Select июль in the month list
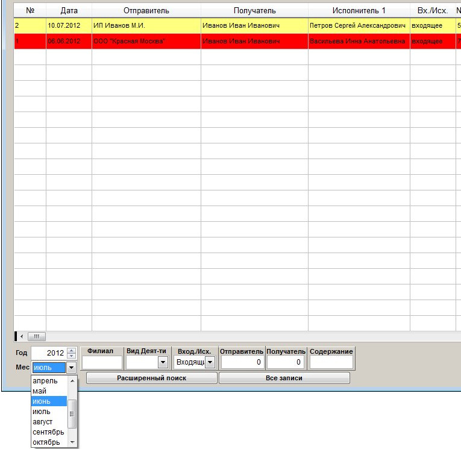Image resolution: width=461 pixels, height=449 pixels. pos(49,412)
